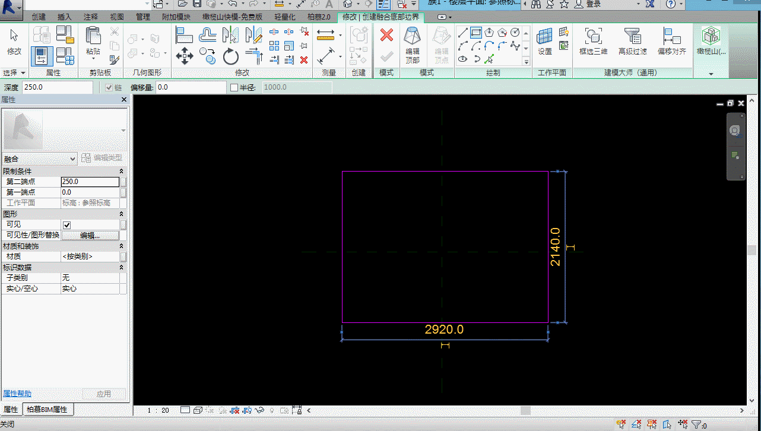Switch to the 柏慕BIM属性 tab

click(47, 410)
